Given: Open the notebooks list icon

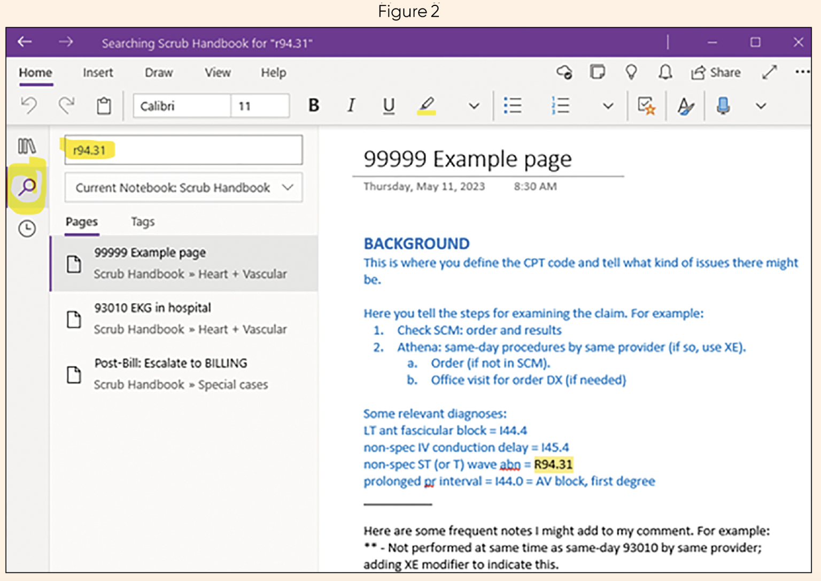Looking at the screenshot, I should pyautogui.click(x=26, y=145).
